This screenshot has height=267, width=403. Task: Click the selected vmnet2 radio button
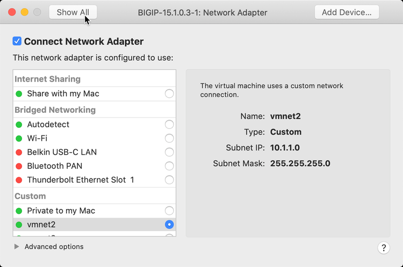coord(169,225)
